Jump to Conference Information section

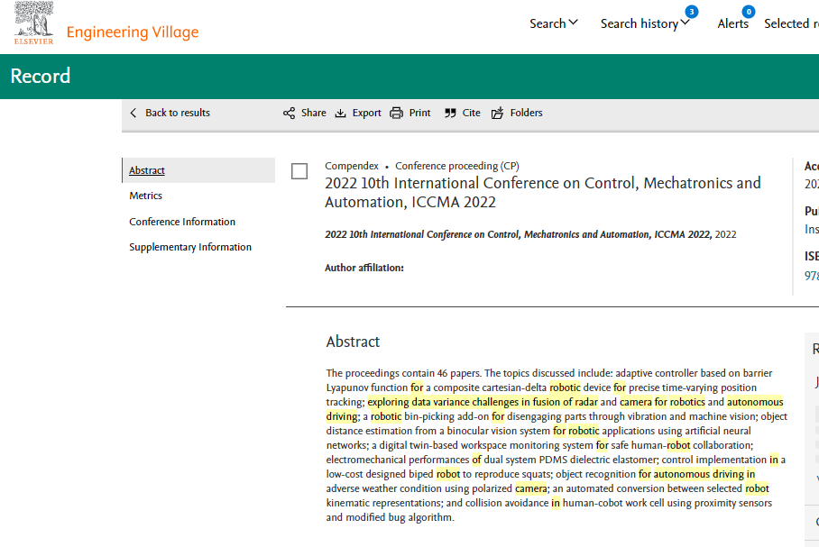point(182,222)
